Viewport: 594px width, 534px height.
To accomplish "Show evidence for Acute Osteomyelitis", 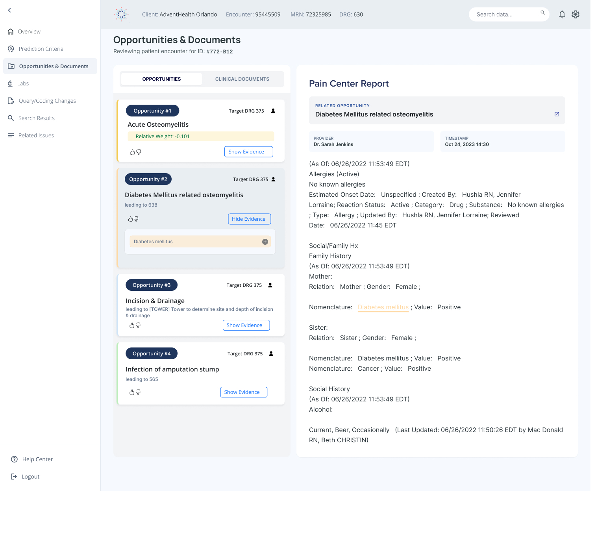I will (x=249, y=152).
